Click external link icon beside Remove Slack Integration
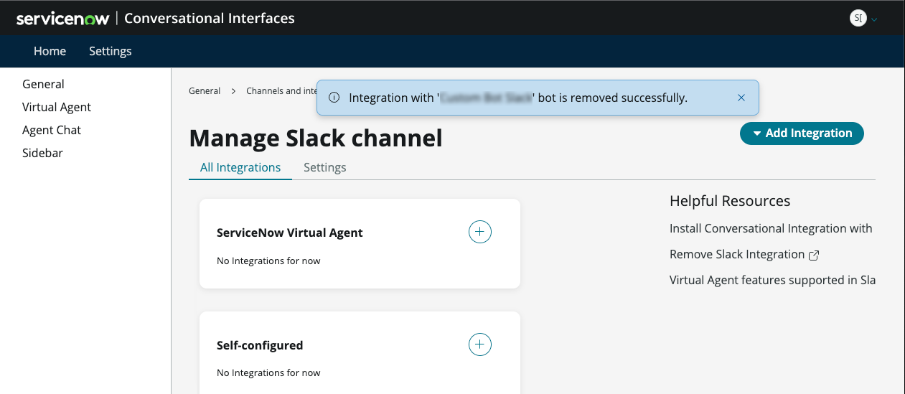Screen dimensions: 905x394 [x=814, y=255]
